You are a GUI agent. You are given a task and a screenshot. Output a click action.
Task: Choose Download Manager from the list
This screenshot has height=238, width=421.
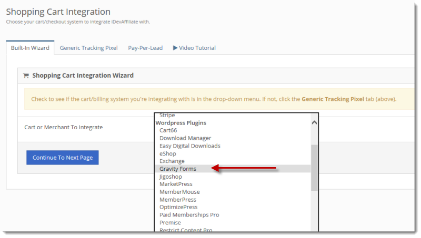click(185, 138)
